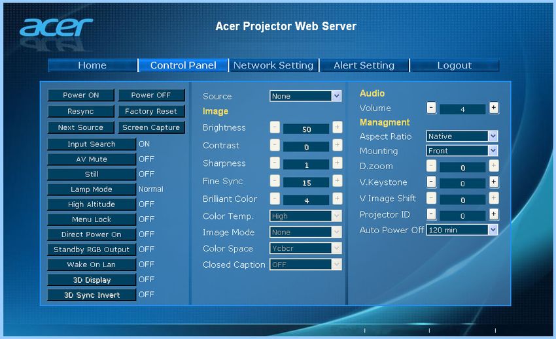Viewport: 556px width, 339px height.
Task: Open the Alert Setting tab
Action: pyautogui.click(x=364, y=65)
